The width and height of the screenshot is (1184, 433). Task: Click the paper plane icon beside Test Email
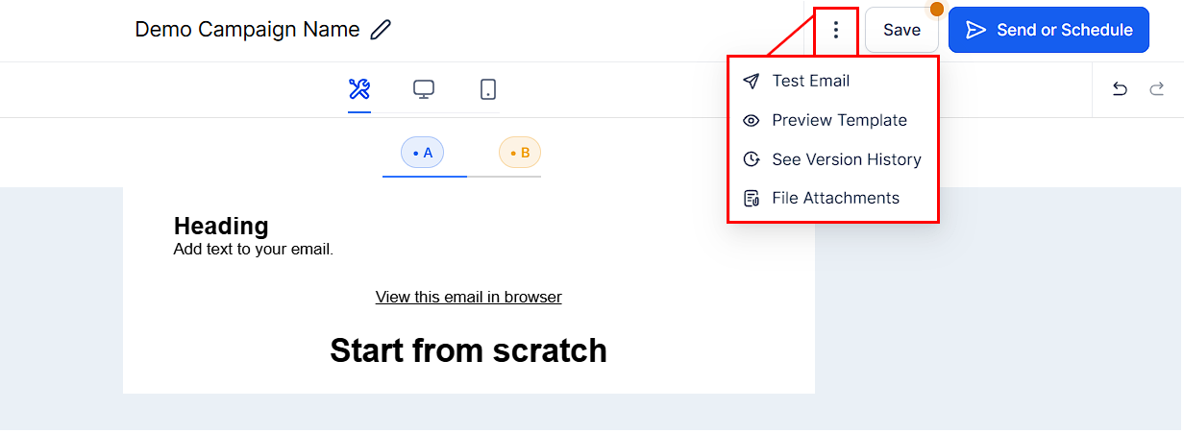pos(752,81)
